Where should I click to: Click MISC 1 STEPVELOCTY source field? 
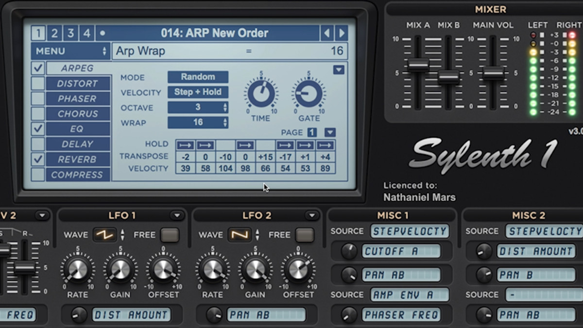click(410, 231)
